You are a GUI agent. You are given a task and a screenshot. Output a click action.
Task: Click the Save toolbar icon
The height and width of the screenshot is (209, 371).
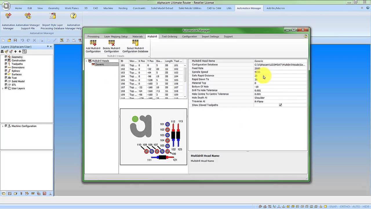click(15, 40)
